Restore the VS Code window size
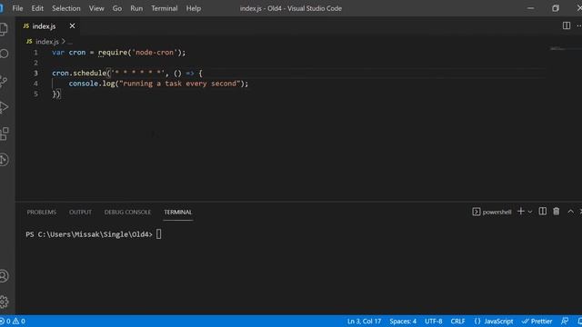The width and height of the screenshot is (582, 327). pos(556,8)
